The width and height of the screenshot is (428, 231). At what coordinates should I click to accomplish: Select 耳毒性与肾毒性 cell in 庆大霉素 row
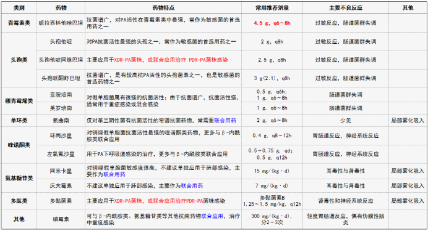pos(346,186)
